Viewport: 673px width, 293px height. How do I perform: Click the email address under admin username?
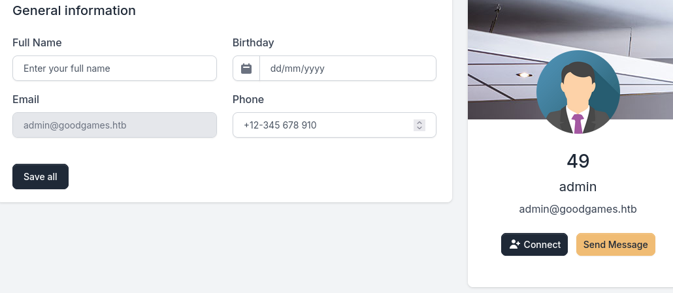pos(578,209)
